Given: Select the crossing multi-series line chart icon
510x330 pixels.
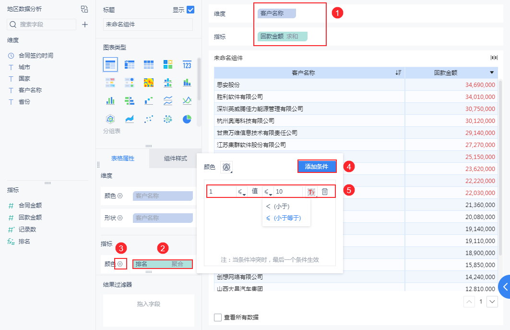Looking at the screenshot, I should pos(187,101).
